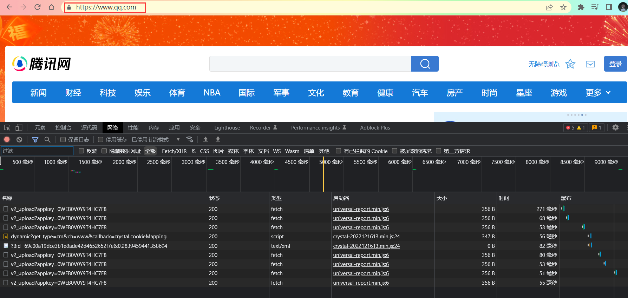Go to the browser home icon

coord(52,7)
